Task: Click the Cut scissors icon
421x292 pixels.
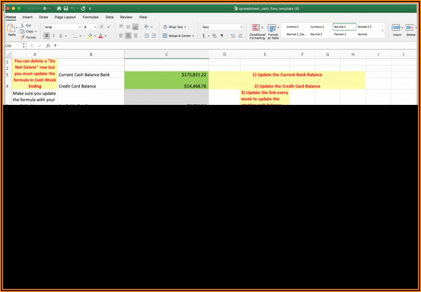Action: click(22, 25)
